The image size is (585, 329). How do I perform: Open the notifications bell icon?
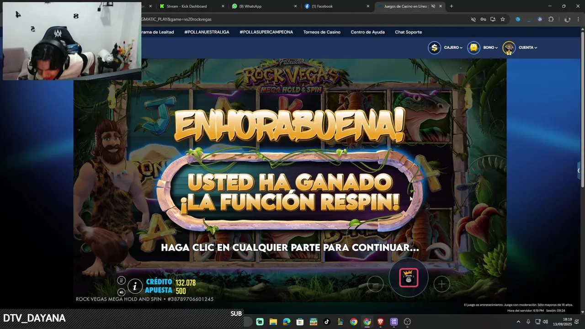pyautogui.click(x=577, y=322)
